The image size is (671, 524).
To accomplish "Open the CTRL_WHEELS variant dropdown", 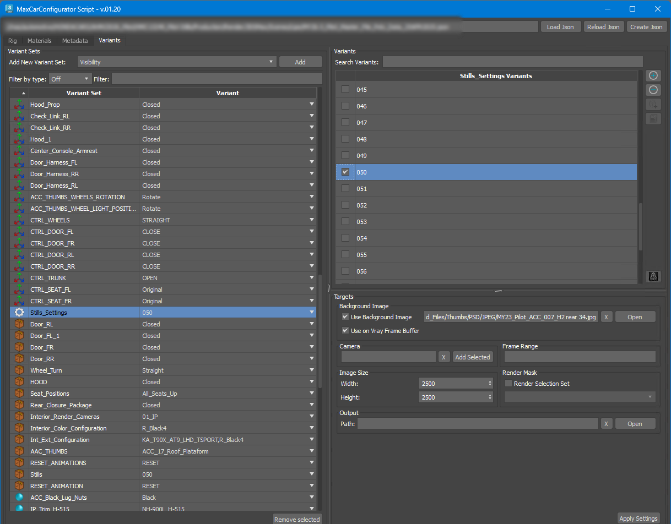I will coord(312,220).
